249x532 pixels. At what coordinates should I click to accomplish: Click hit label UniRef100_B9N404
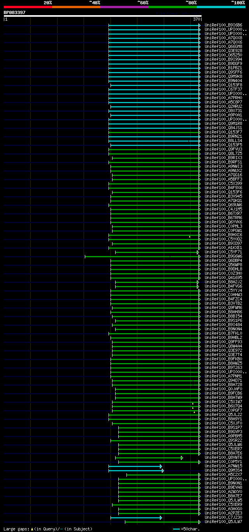(x=223, y=81)
